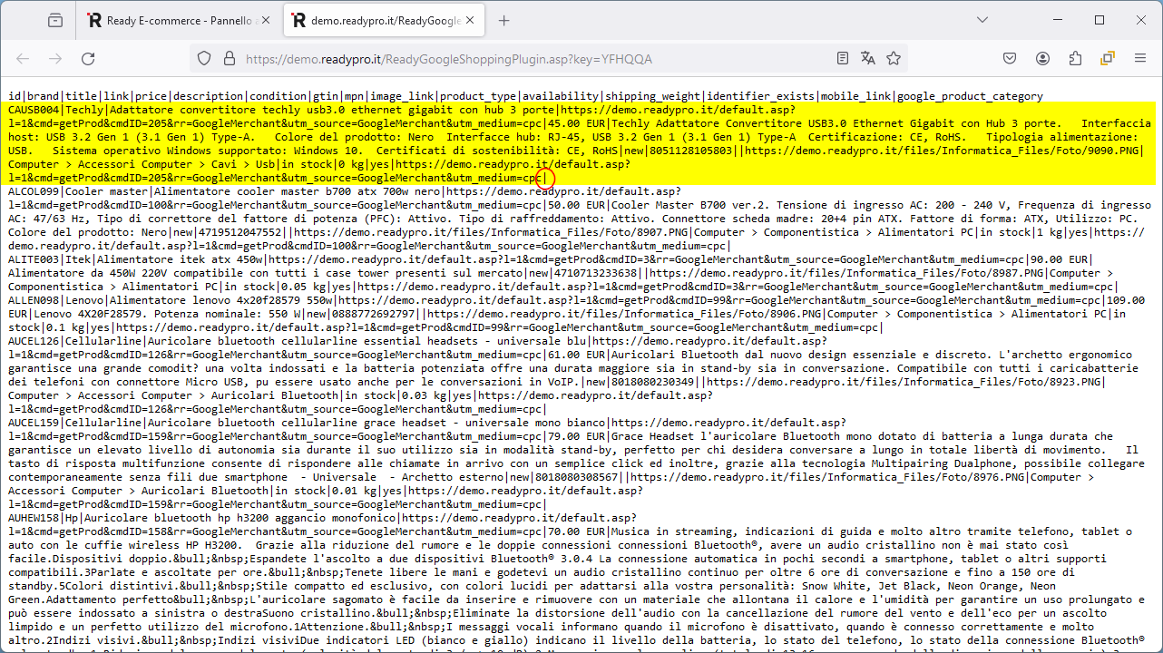Open the Firefox application hamburger menu
Image resolution: width=1163 pixels, height=653 pixels.
(1140, 58)
